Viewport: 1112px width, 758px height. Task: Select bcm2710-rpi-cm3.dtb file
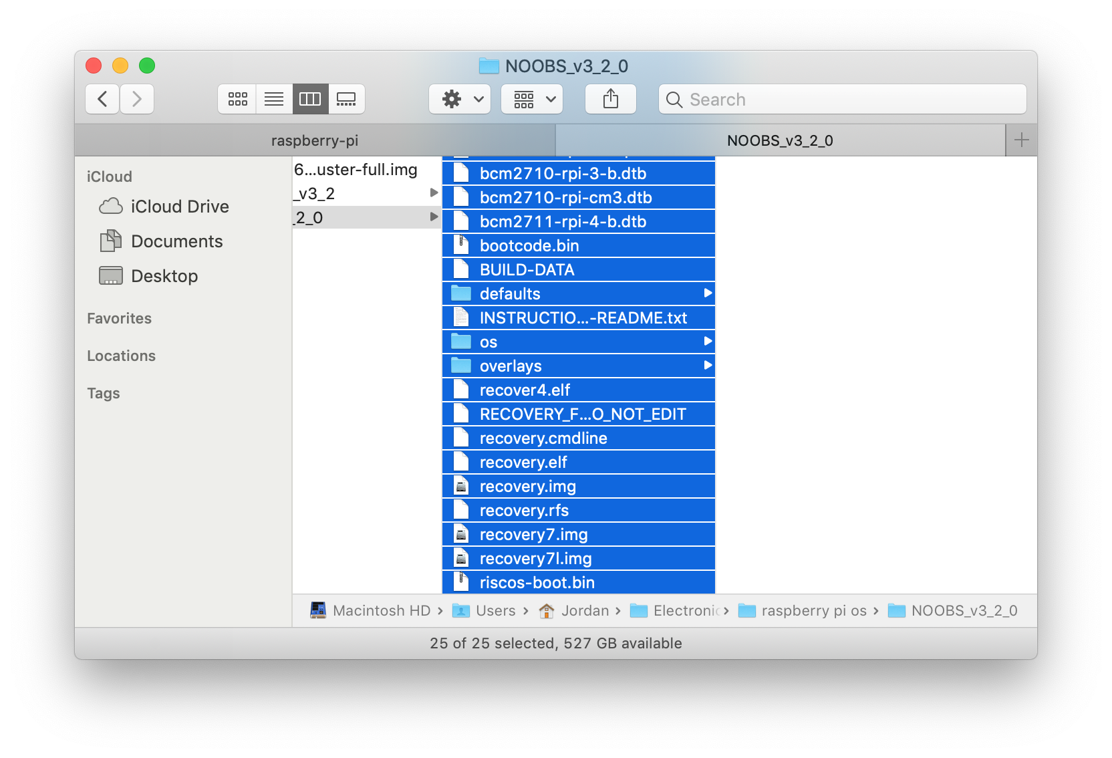click(579, 198)
